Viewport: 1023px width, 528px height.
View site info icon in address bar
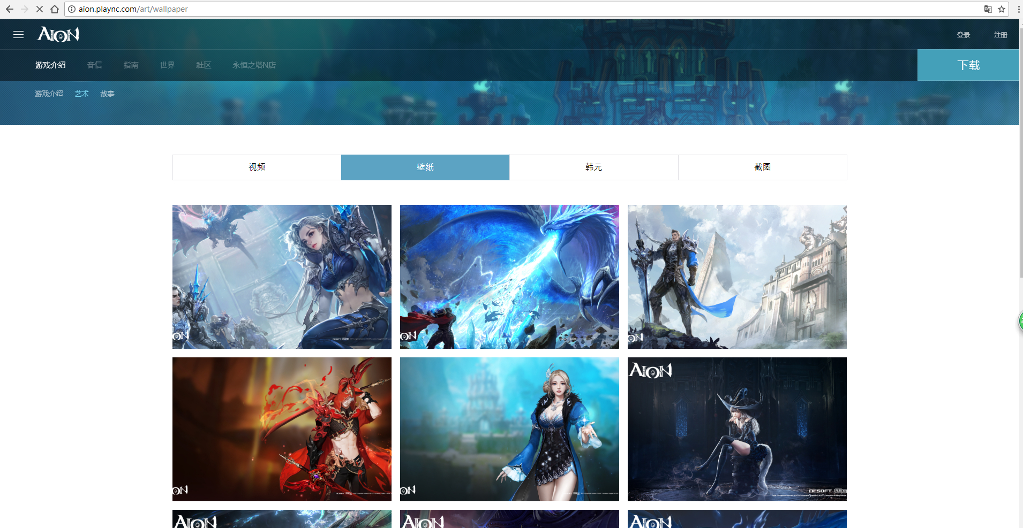tap(72, 9)
